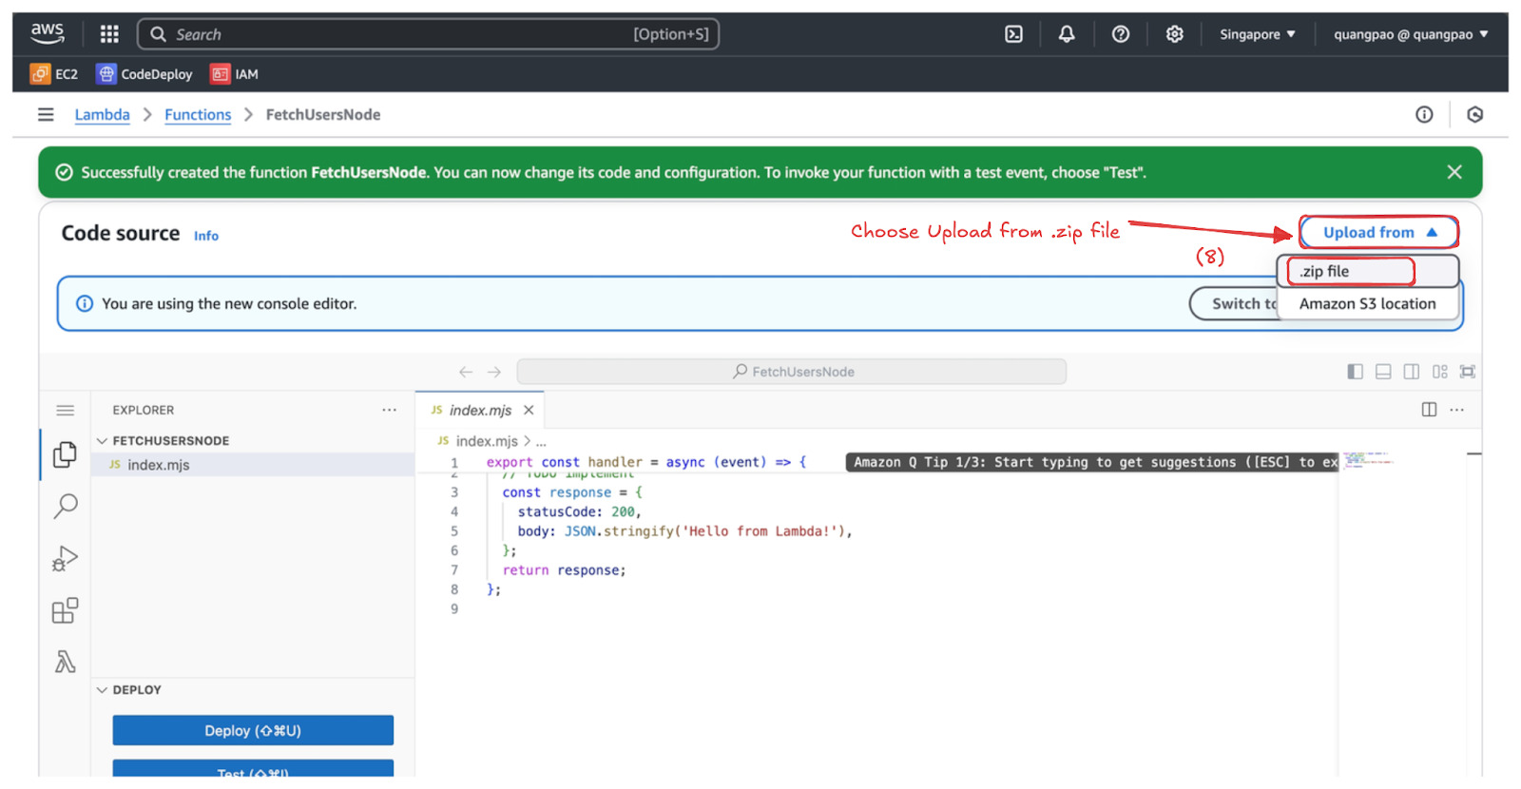
Task: Close the index.mjs tab
Action: (x=529, y=411)
